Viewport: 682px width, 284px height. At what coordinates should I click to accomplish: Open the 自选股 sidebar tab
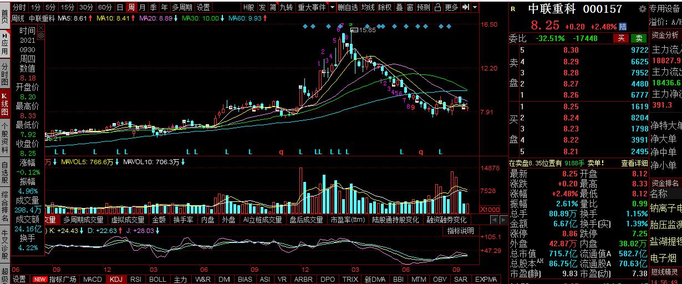tap(5, 173)
